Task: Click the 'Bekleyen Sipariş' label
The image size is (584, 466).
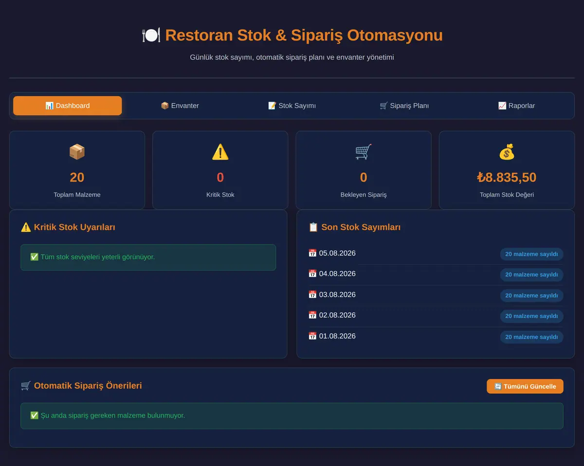Action: pyautogui.click(x=364, y=195)
